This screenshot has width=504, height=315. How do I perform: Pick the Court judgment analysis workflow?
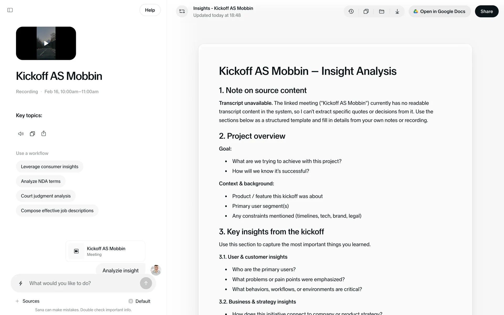point(46,196)
